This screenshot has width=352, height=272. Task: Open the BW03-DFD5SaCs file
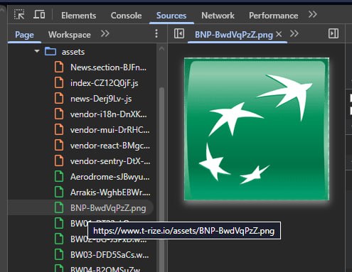click(x=110, y=255)
